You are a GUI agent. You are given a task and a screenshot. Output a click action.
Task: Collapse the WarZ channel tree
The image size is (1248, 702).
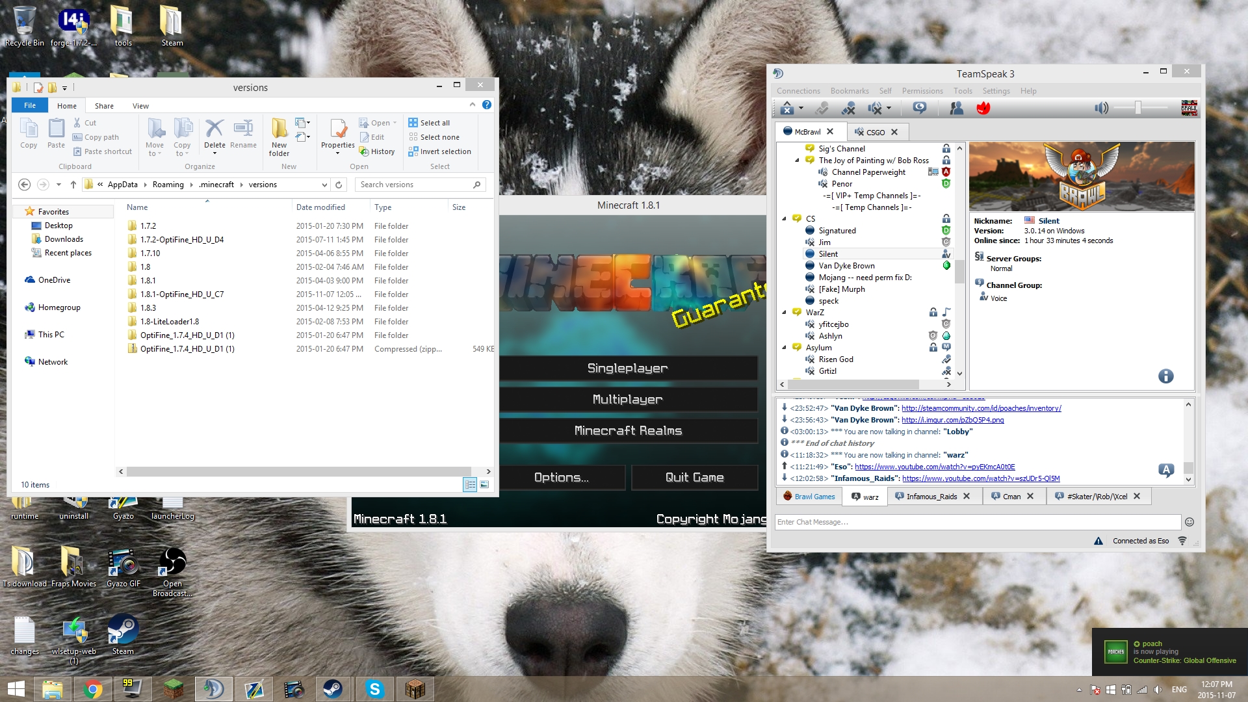click(x=785, y=313)
